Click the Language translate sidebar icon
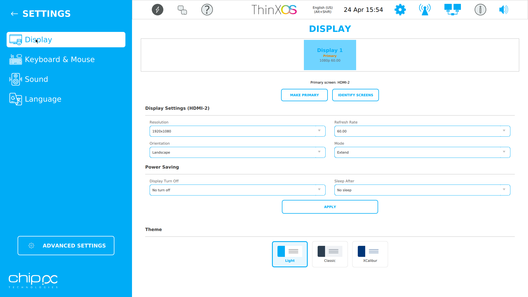This screenshot has height=297, width=528. click(16, 99)
